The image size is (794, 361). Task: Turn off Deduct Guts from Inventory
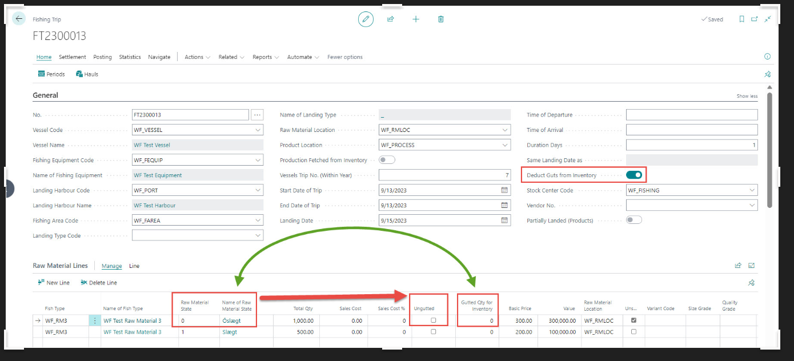[x=634, y=175]
